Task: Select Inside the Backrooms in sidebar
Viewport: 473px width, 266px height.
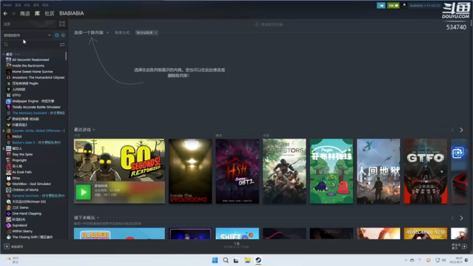Action: tap(28, 66)
